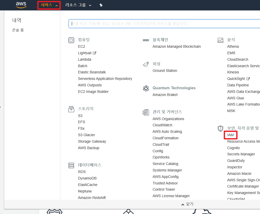Click the 블록체인 category icon
The image size is (260, 214).
point(146,40)
